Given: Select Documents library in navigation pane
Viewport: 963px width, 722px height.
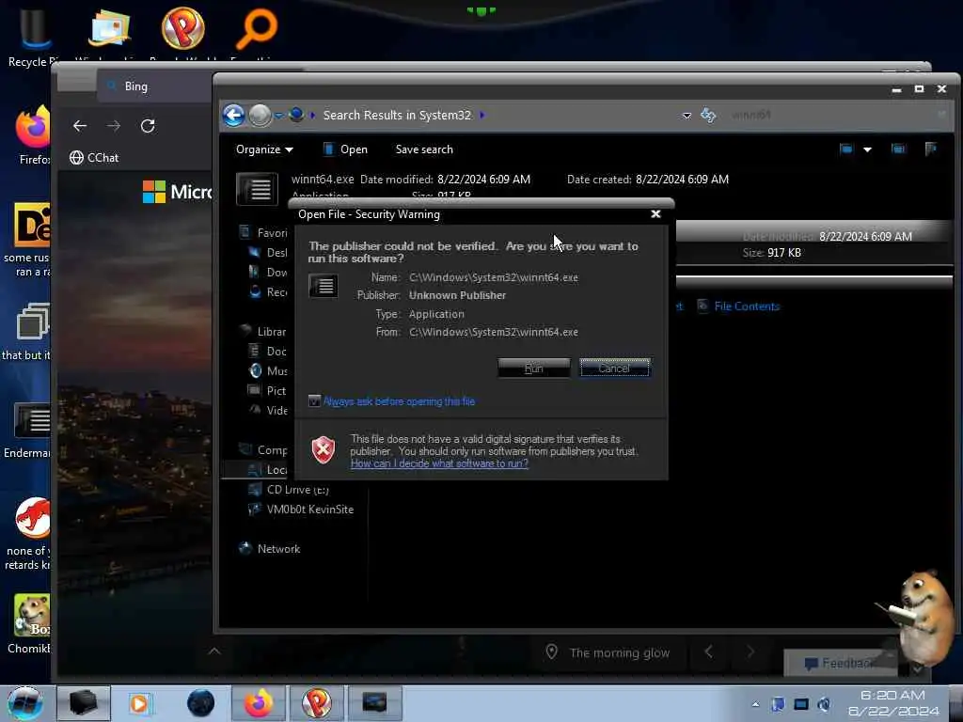Looking at the screenshot, I should click(x=268, y=352).
